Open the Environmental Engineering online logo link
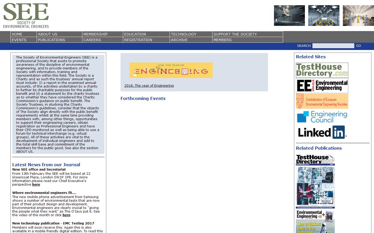374x233 pixels. [x=322, y=86]
